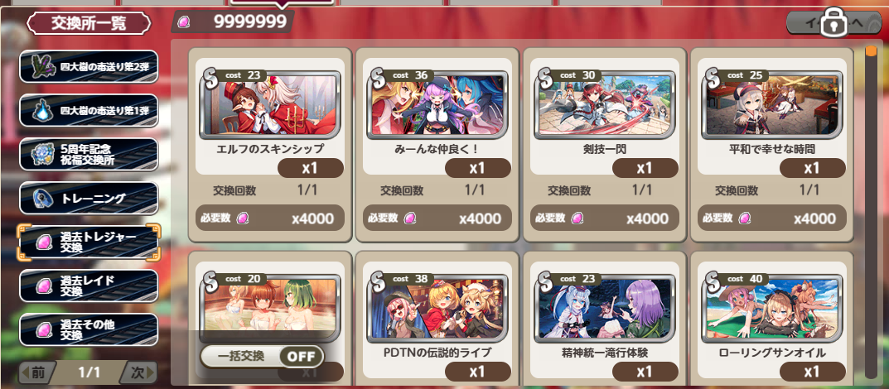Go to previous page with 前 arrow
The width and height of the screenshot is (889, 389).
click(x=36, y=372)
